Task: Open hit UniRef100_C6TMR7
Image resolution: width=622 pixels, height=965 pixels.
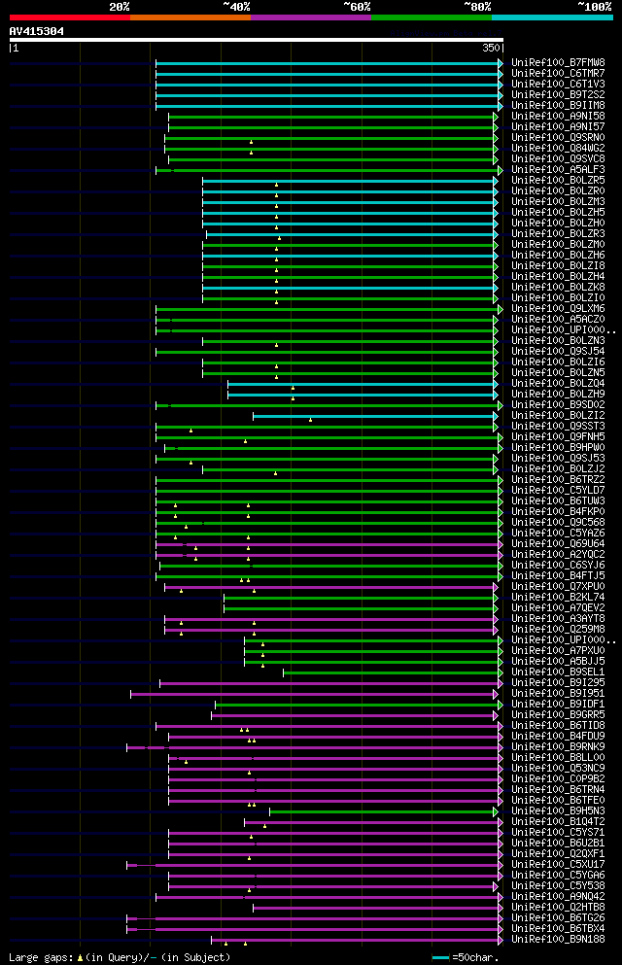Action: [558, 73]
